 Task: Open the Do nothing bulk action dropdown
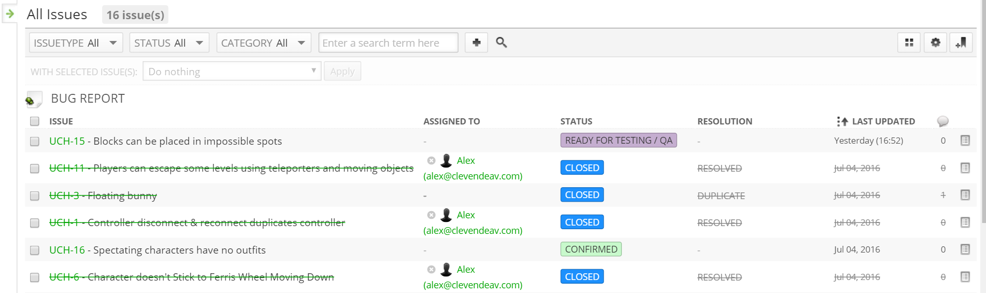[232, 71]
